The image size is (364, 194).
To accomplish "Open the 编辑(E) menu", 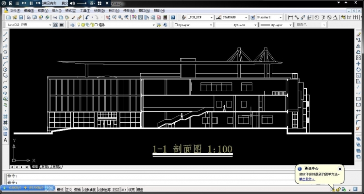I will point(29,11).
